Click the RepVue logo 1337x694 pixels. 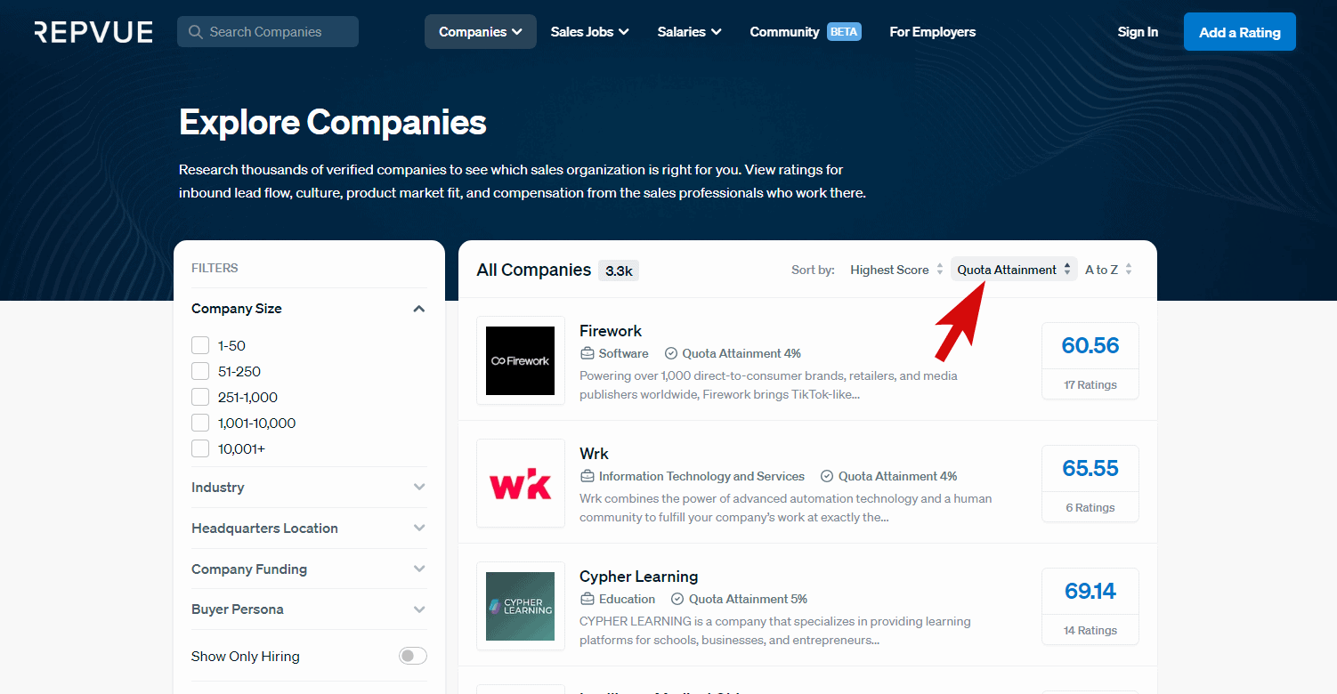[x=93, y=32]
